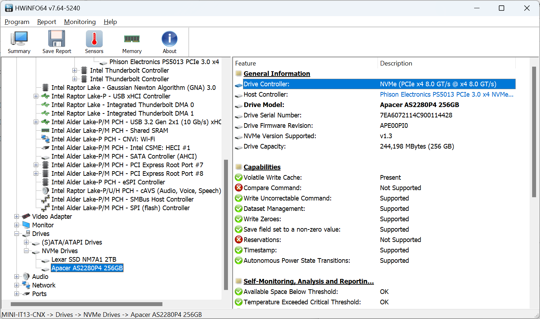540x319 pixels.
Task: Collapse the Drives tree node
Action: click(16, 233)
